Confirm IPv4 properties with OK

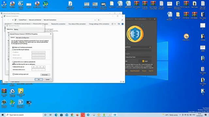(x=39, y=79)
